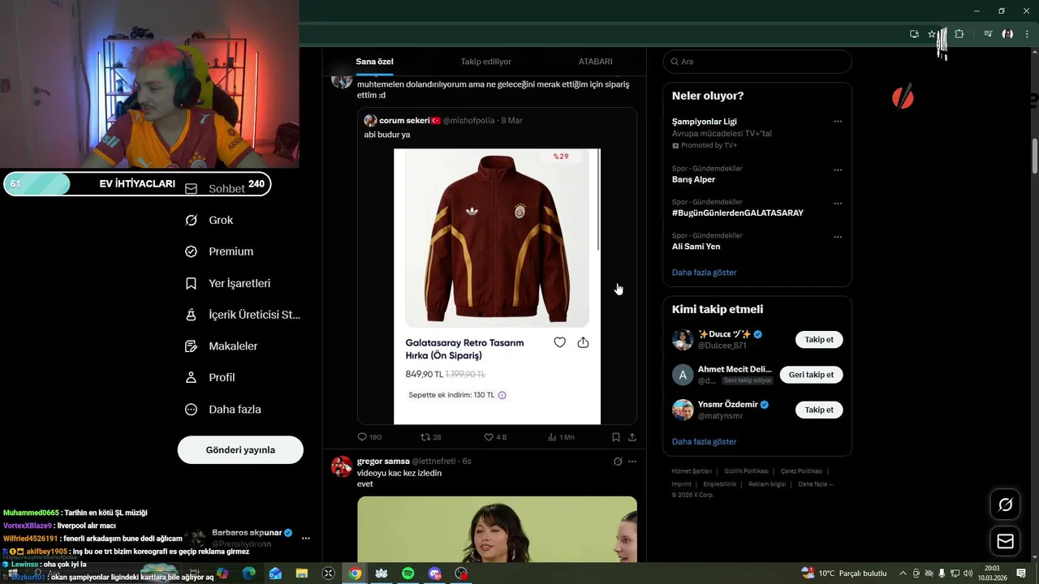Focus the Ara search field

pos(757,62)
